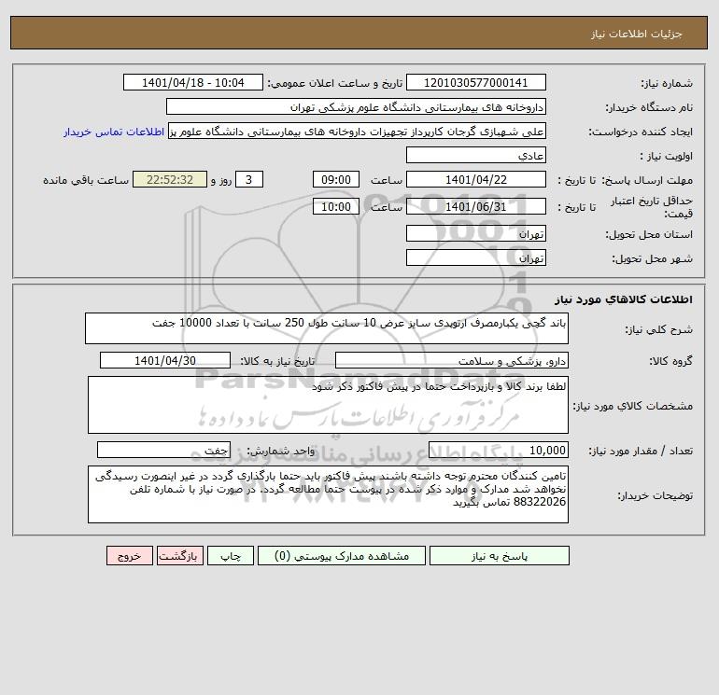The height and width of the screenshot is (695, 719).
Task: Click buyer organization name field
Action: click(x=356, y=106)
